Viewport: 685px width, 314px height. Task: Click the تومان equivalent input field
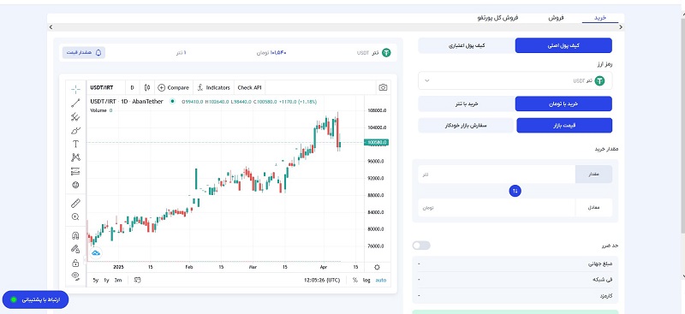tap(497, 208)
